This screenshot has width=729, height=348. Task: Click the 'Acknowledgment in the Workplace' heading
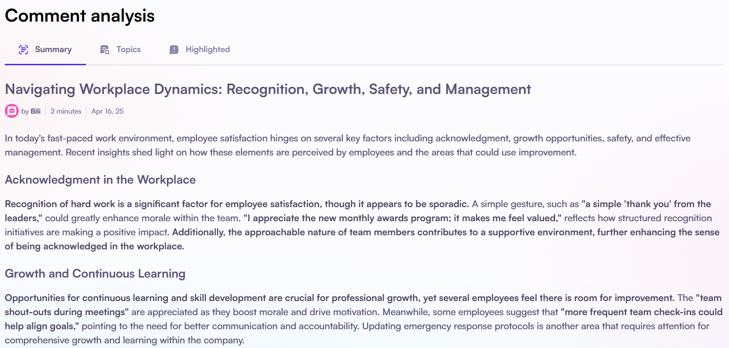(x=100, y=180)
